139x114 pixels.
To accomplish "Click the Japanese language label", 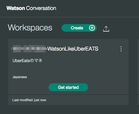I will (20, 77).
